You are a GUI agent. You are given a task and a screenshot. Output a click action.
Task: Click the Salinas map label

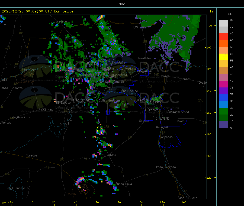pyautogui.click(x=47, y=110)
